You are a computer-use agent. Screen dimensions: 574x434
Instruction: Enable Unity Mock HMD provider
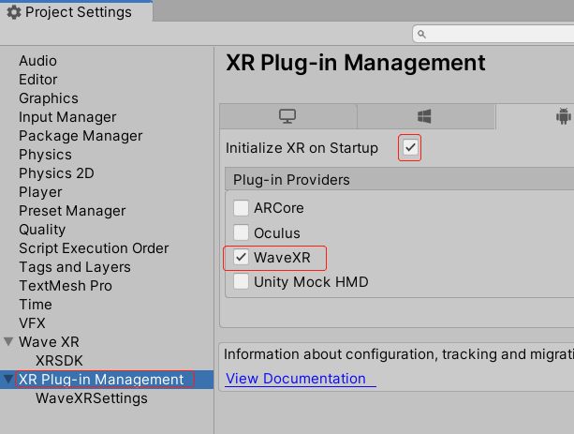click(x=242, y=281)
